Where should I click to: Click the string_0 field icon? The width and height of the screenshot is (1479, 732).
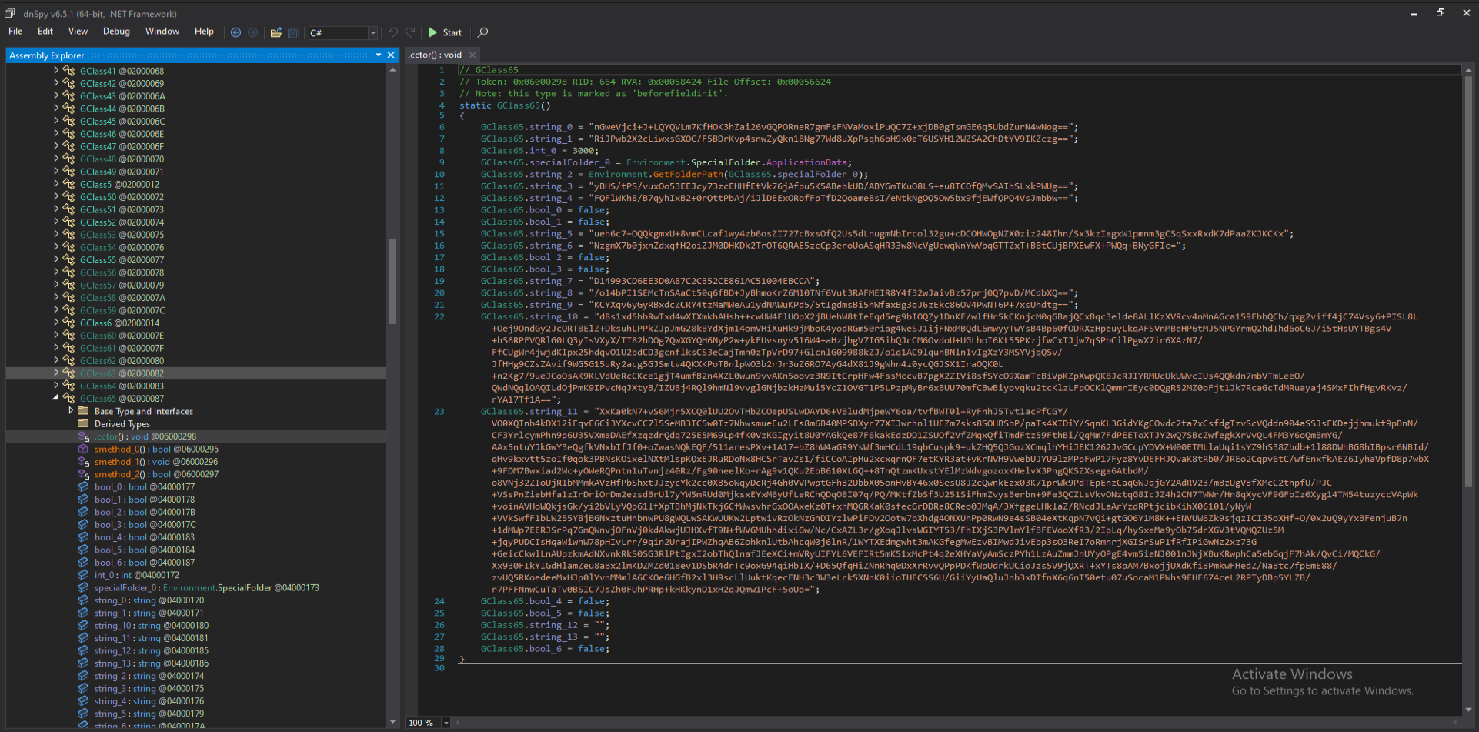[x=84, y=600]
